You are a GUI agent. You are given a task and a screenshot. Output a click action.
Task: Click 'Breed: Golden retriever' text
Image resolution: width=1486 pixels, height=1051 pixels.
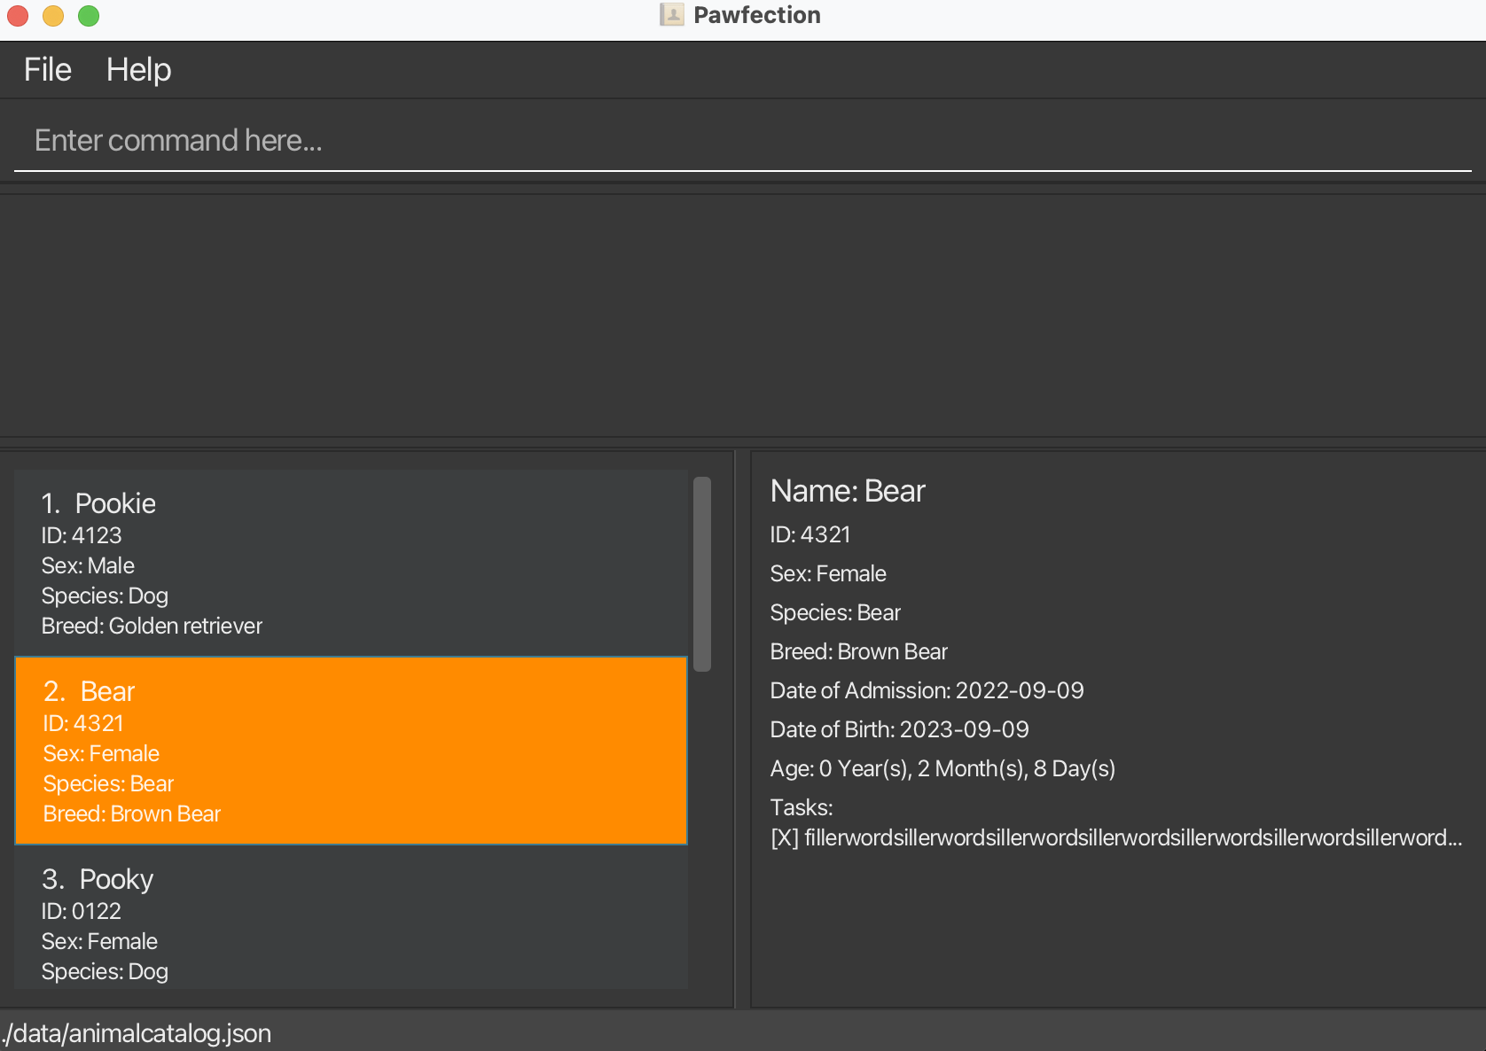(x=152, y=626)
